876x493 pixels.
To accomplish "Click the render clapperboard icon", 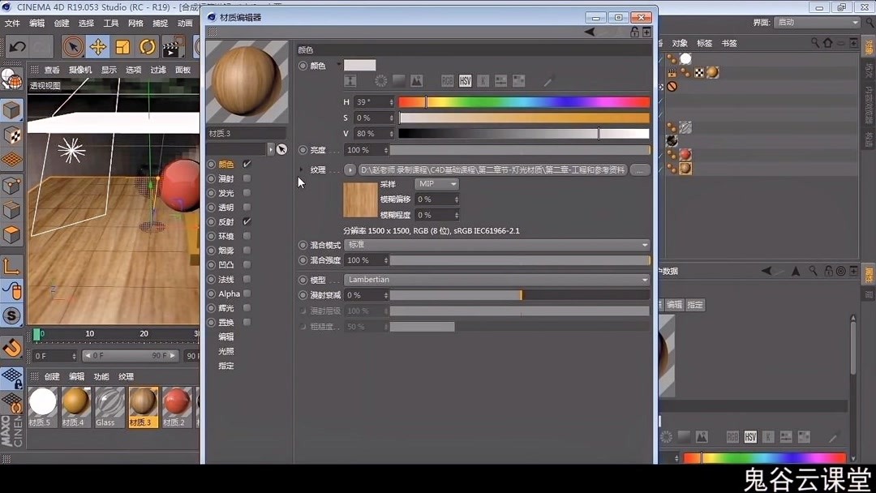I will click(173, 47).
